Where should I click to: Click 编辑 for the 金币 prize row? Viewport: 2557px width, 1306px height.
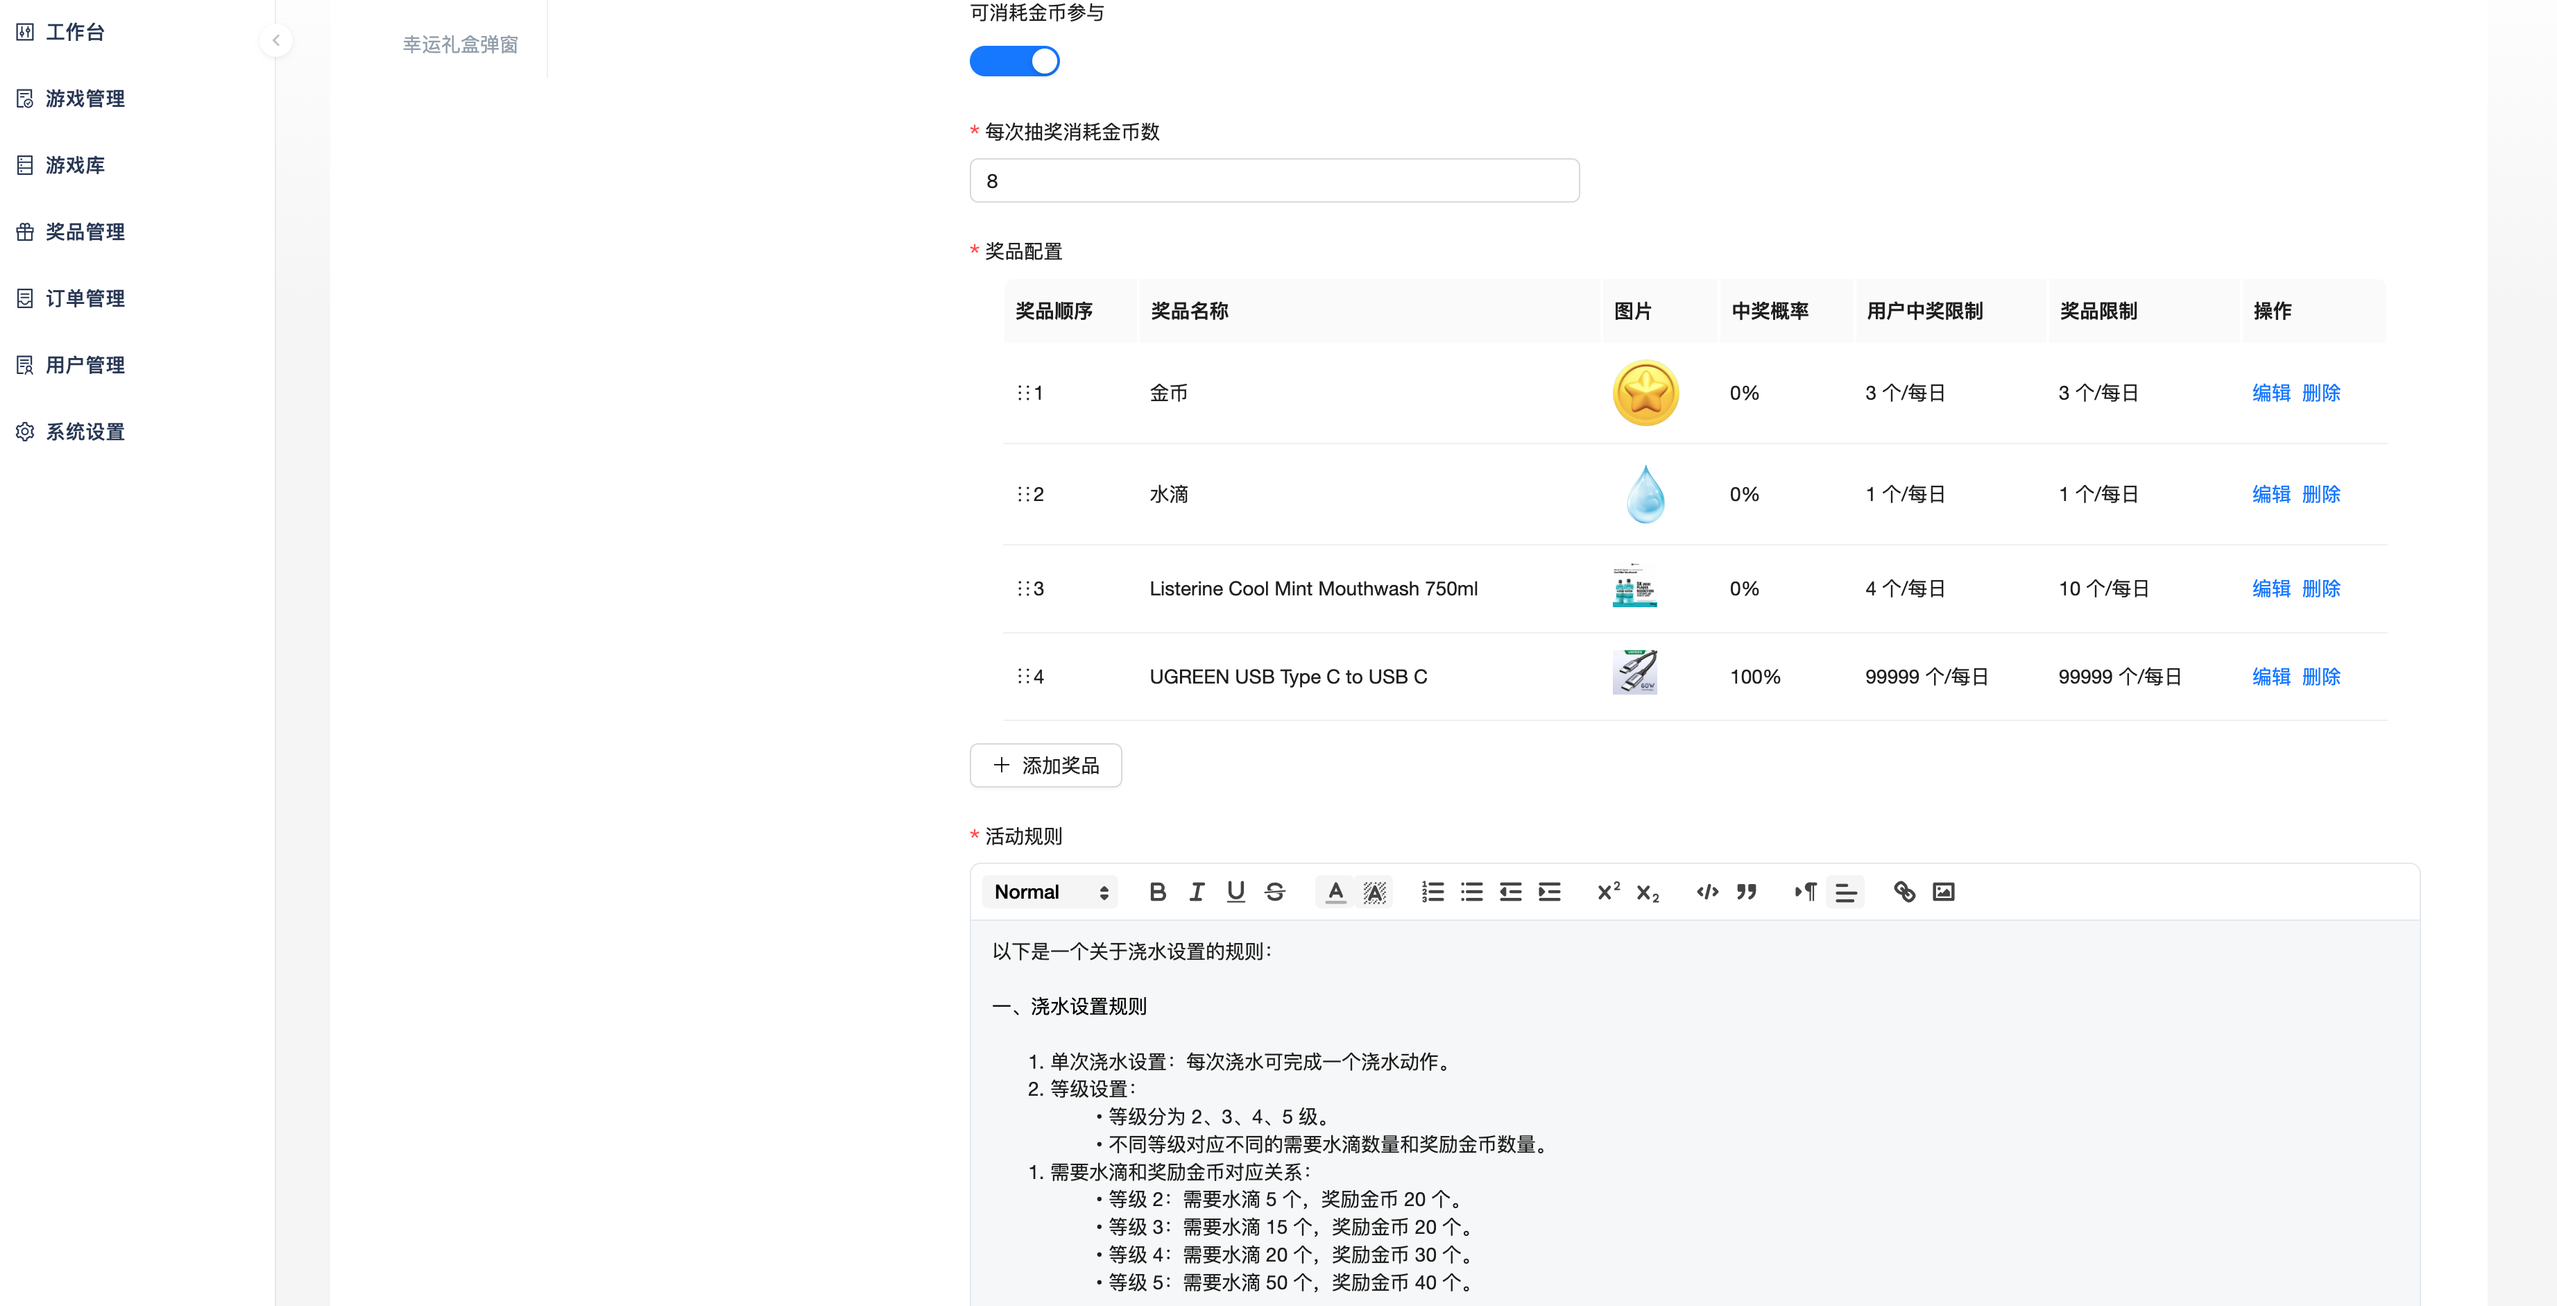click(x=2270, y=393)
